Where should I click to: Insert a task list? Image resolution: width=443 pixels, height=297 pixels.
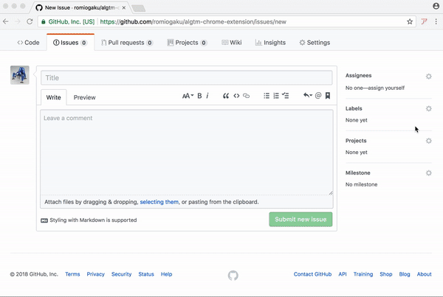pyautogui.click(x=285, y=96)
